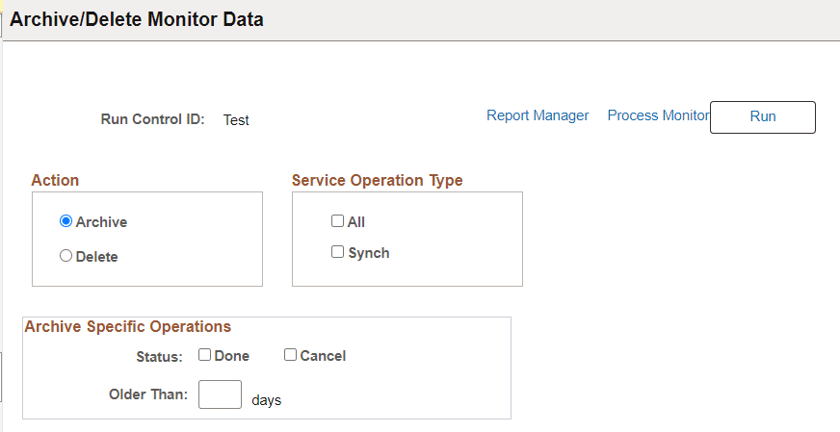Click the Run Control ID label
Screen dimensions: 840x432
click(x=152, y=120)
